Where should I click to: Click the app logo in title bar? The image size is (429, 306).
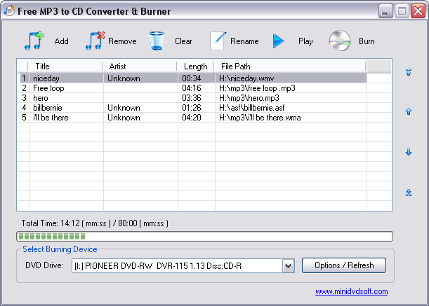[9, 11]
